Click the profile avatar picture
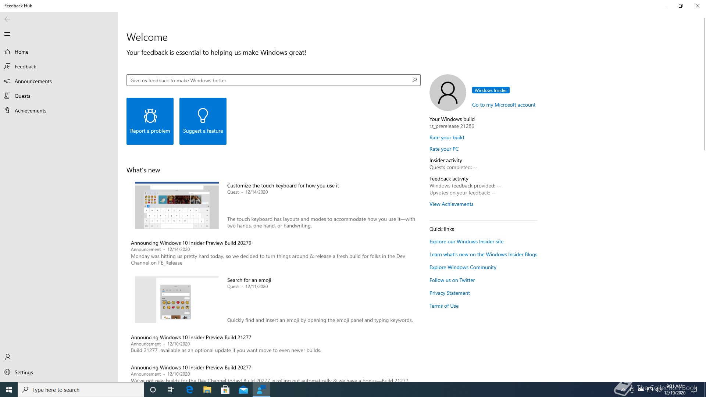This screenshot has height=397, width=706. (x=448, y=93)
